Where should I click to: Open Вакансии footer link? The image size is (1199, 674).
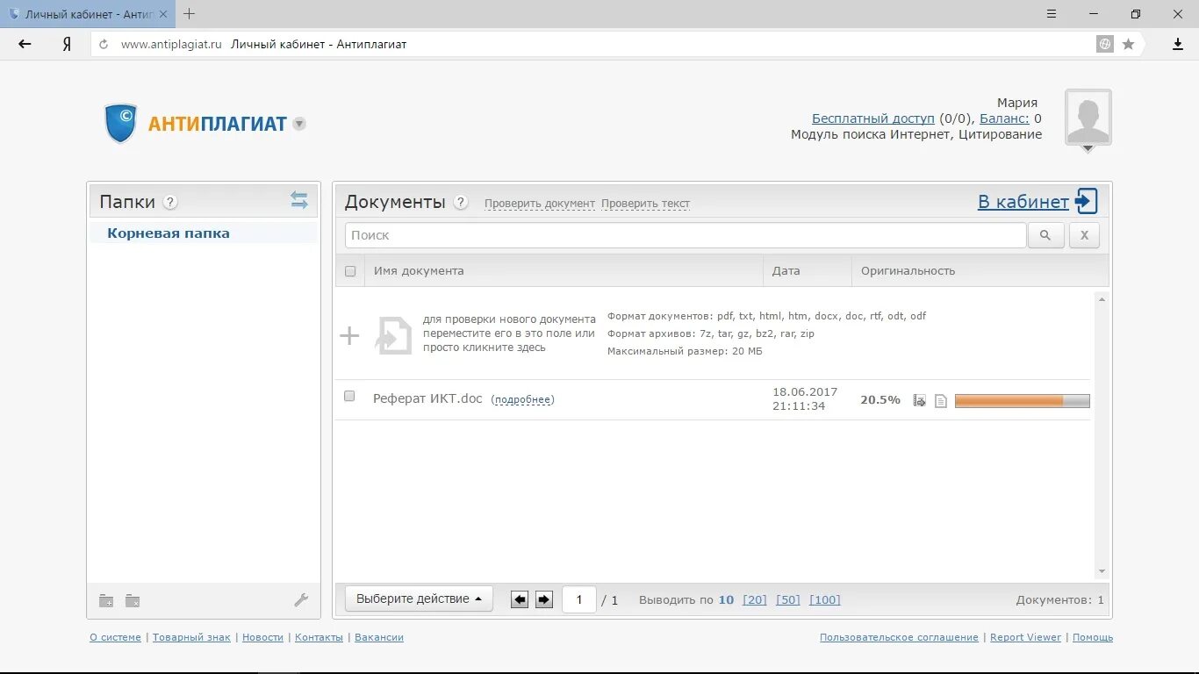pos(379,637)
